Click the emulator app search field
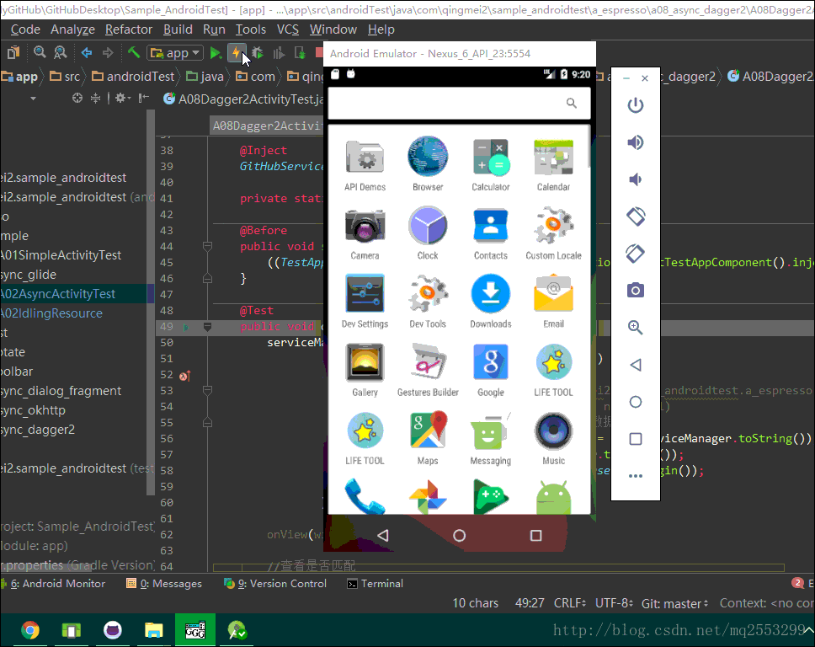 460,103
